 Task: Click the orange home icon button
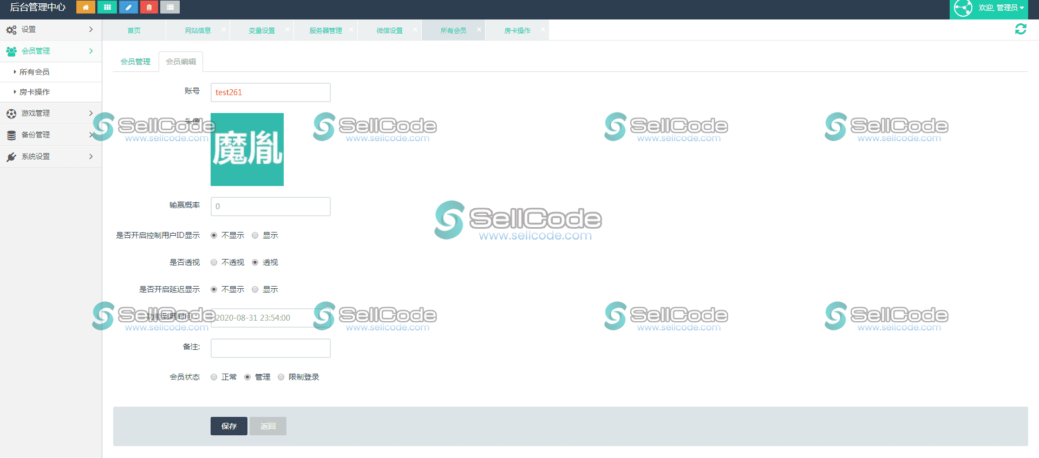coord(86,7)
